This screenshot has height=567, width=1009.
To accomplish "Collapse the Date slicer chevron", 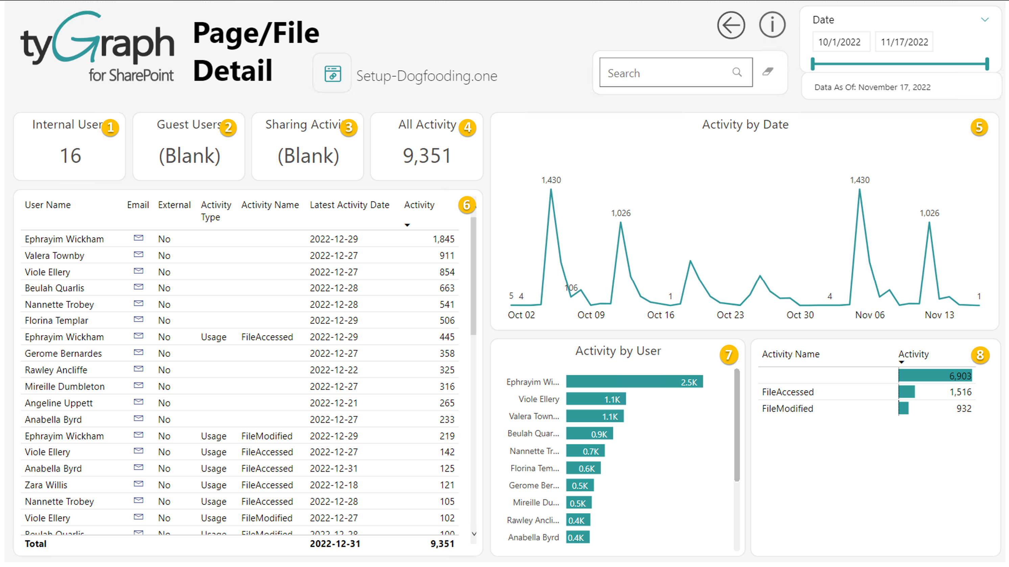I will (984, 20).
